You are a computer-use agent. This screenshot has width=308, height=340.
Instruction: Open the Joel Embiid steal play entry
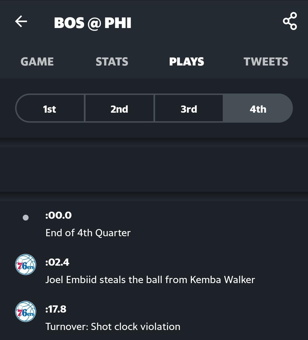point(154,271)
